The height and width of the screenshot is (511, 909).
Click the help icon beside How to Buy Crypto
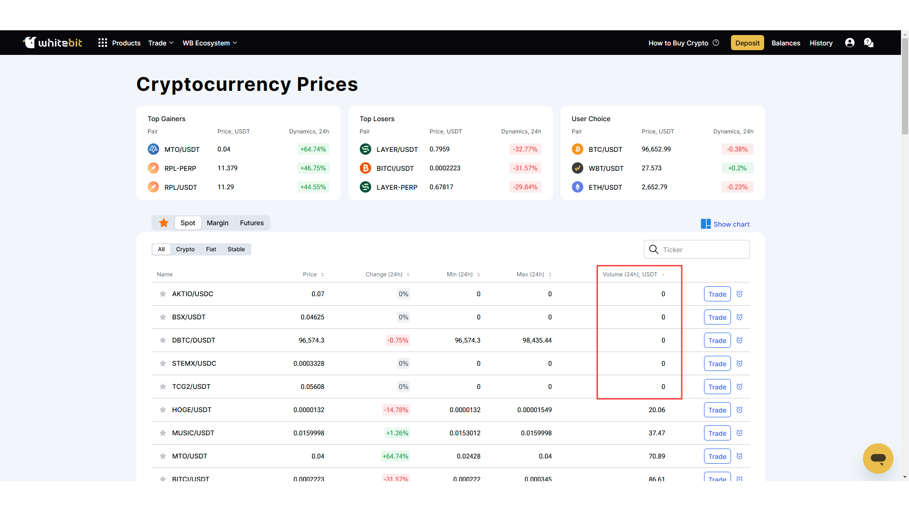[x=716, y=43]
